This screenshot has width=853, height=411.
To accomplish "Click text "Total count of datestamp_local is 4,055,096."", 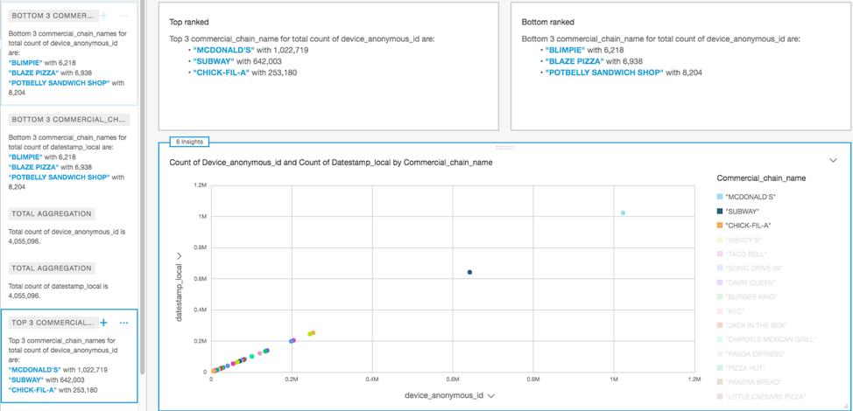I will [x=58, y=291].
